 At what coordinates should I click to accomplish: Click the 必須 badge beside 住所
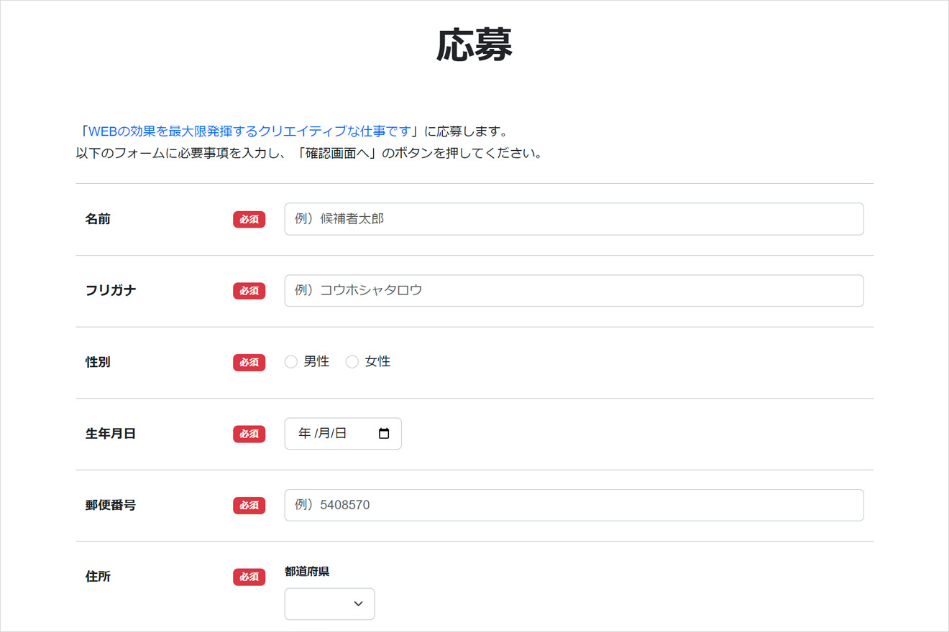pyautogui.click(x=249, y=577)
